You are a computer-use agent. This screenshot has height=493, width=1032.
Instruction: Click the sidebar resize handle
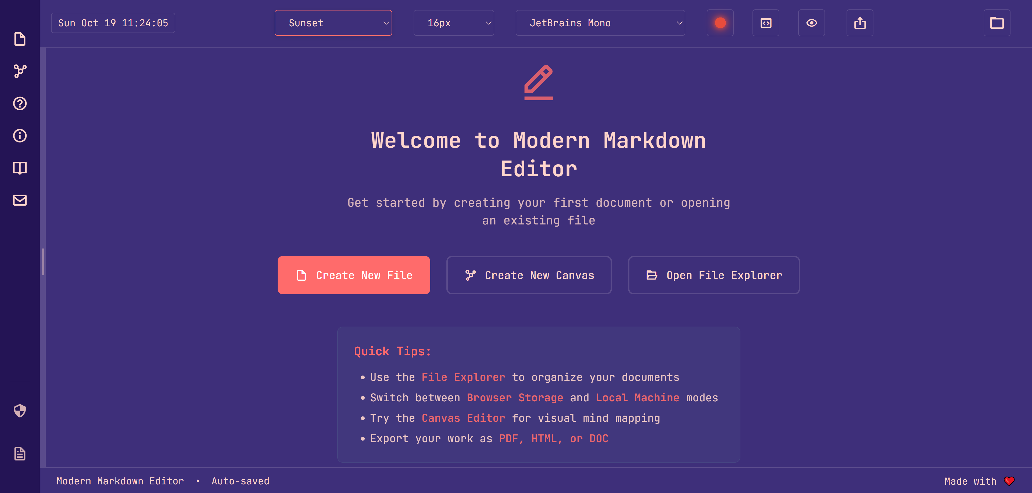43,262
